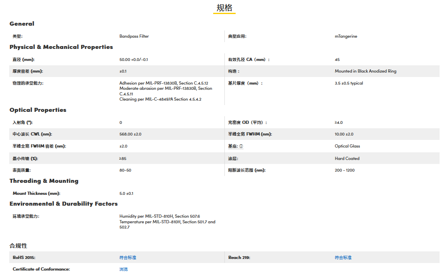Click the 200 - 1200 blocking range value

344,170
